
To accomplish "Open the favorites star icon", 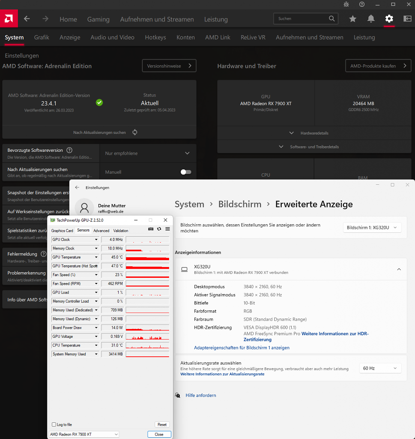I will coord(352,19).
